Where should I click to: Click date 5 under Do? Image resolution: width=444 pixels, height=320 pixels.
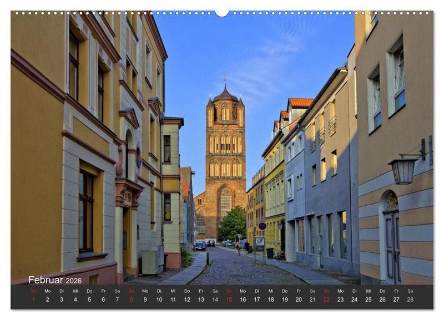(89, 299)
